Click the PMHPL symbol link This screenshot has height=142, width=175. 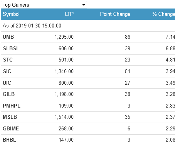tap(12, 106)
